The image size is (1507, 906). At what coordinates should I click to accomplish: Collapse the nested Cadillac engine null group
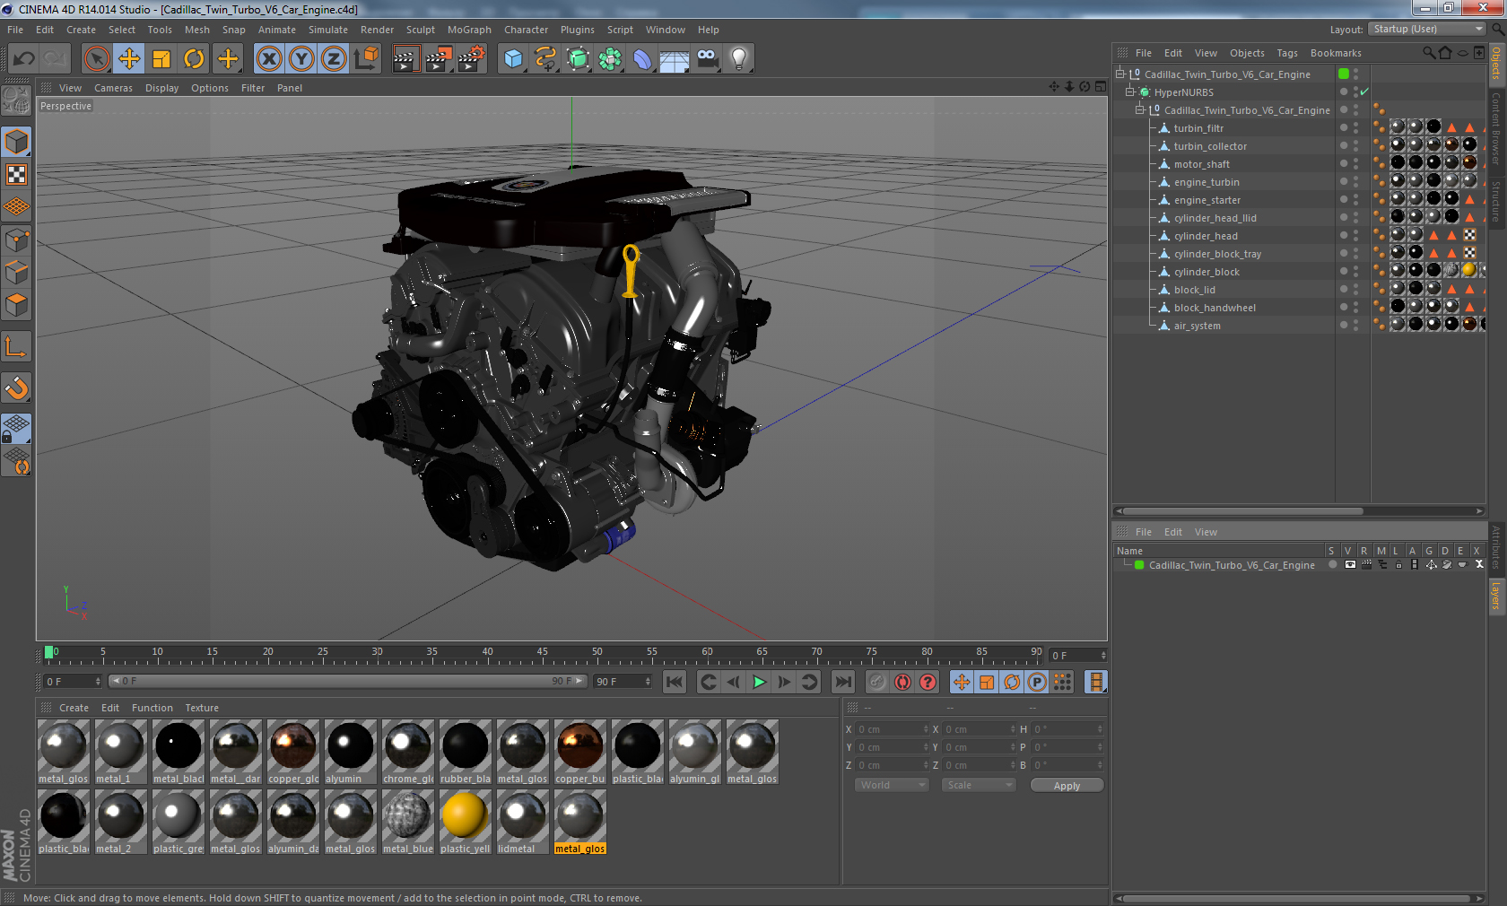coord(1140,110)
